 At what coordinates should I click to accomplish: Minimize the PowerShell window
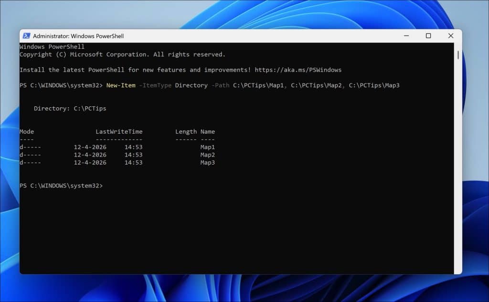point(405,36)
